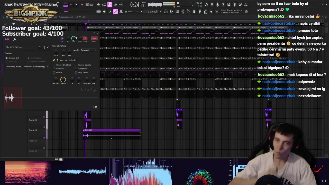Screen dimensions: 329x185
Task: Arm the record button
Action: pyautogui.click(x=82, y=5)
